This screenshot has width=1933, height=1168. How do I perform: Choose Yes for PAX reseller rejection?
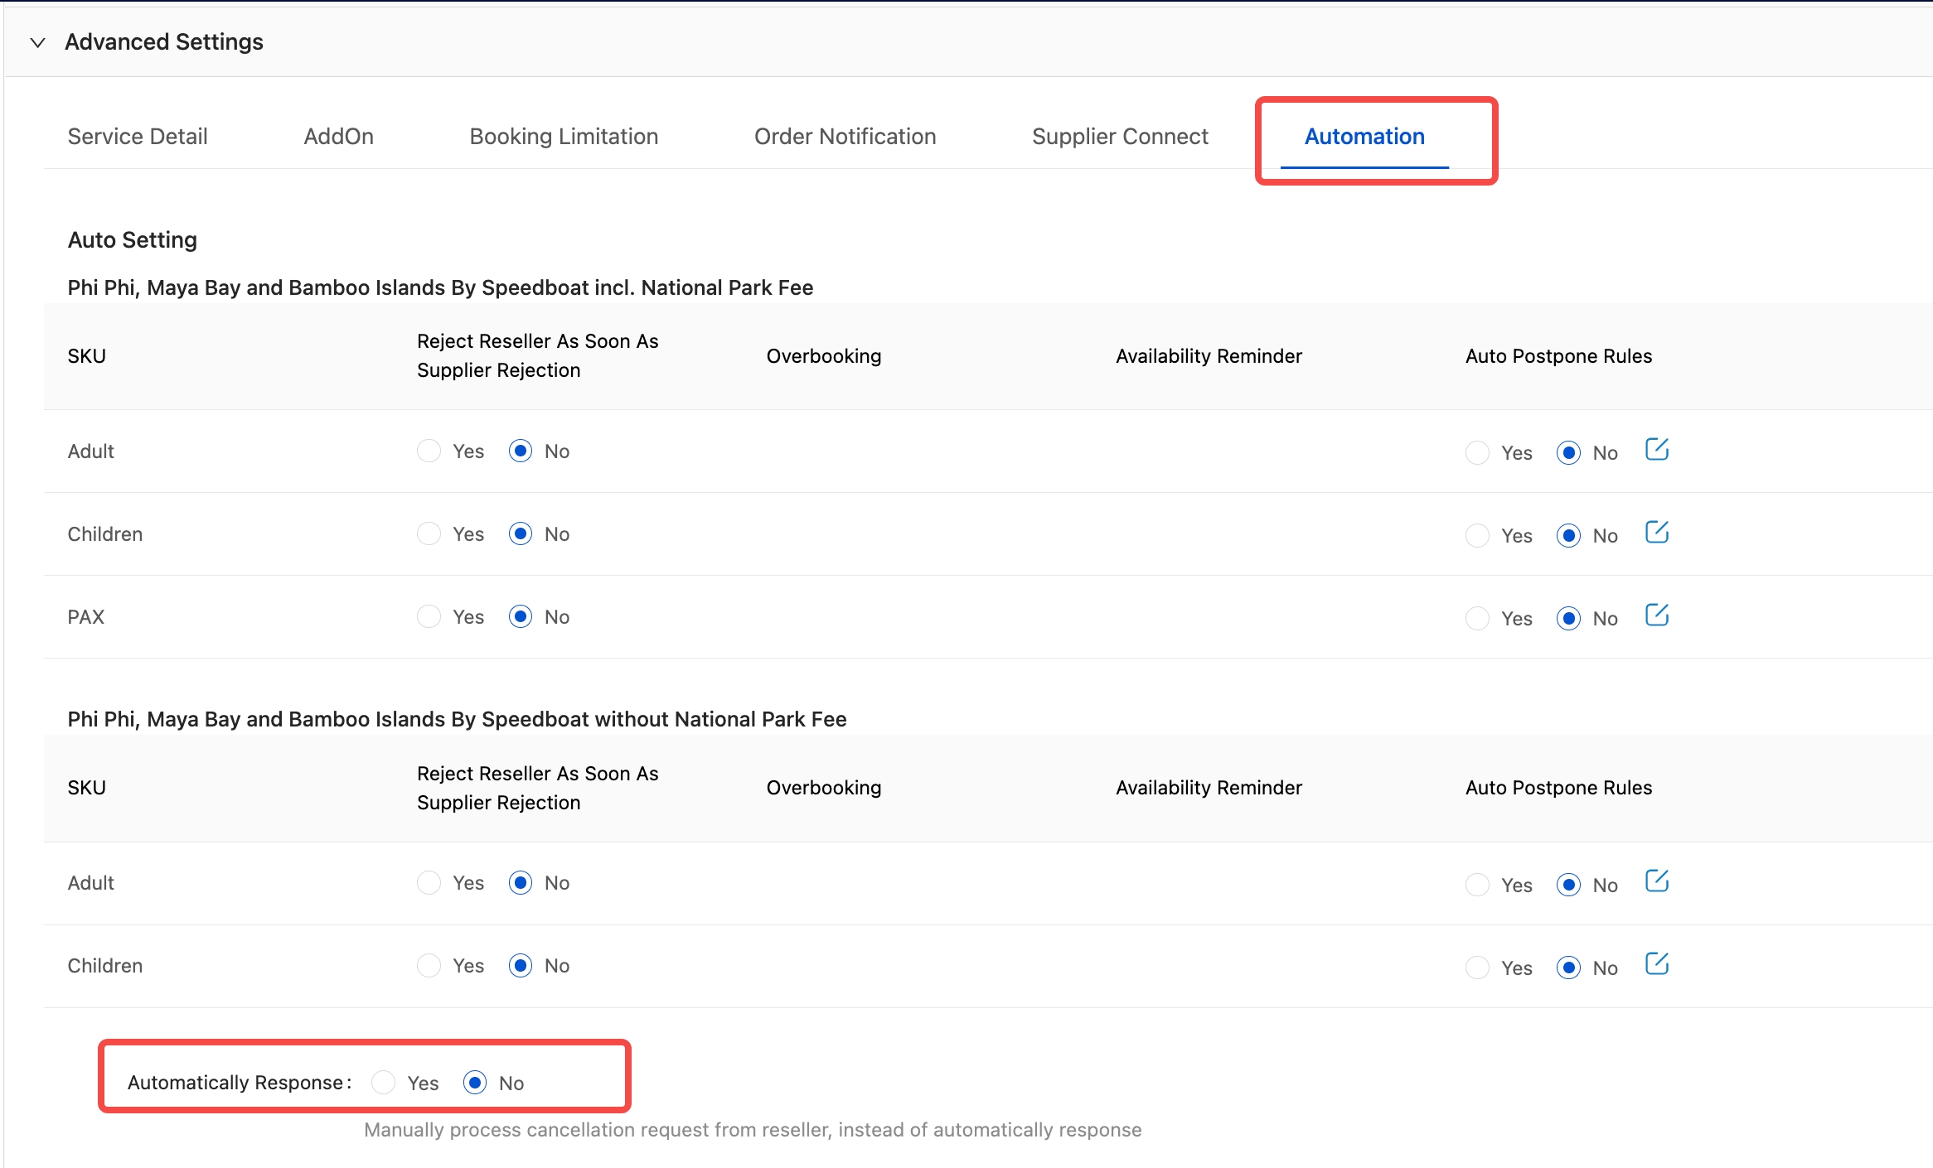[429, 616]
